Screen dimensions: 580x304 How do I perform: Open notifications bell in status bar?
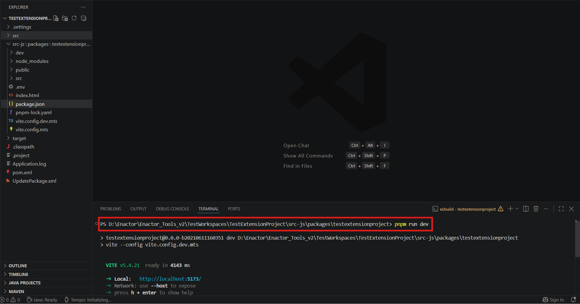(573, 300)
